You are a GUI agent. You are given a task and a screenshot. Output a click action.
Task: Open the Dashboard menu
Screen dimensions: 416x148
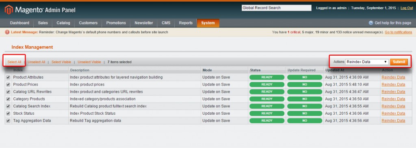[x=19, y=23]
